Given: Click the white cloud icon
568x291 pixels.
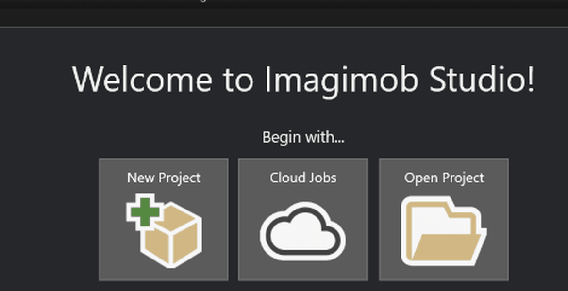Looking at the screenshot, I should coord(303,231).
